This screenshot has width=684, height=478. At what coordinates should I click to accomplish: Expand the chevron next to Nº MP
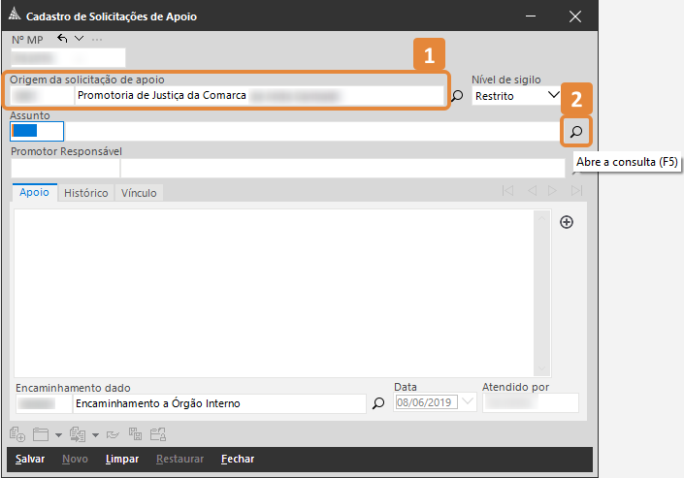point(79,39)
